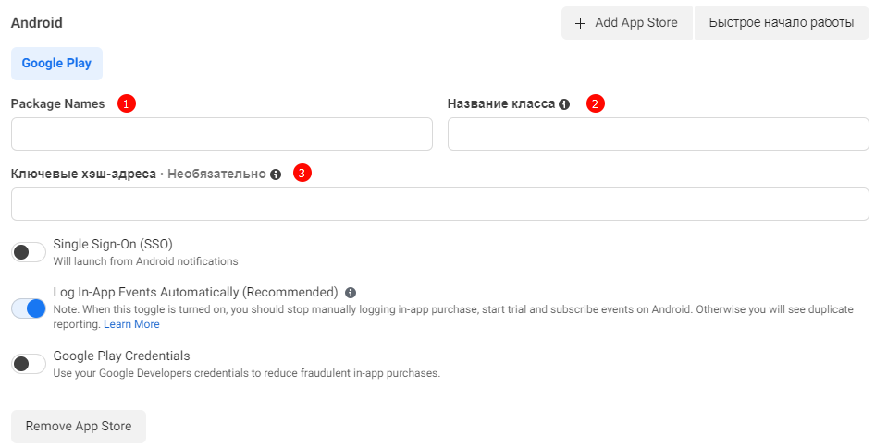This screenshot has width=875, height=447.
Task: Click info icon beside Ключевые хэш-адреса label
Action: [276, 175]
